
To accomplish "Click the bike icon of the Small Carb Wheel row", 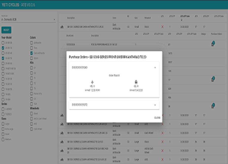I will tap(62, 133).
